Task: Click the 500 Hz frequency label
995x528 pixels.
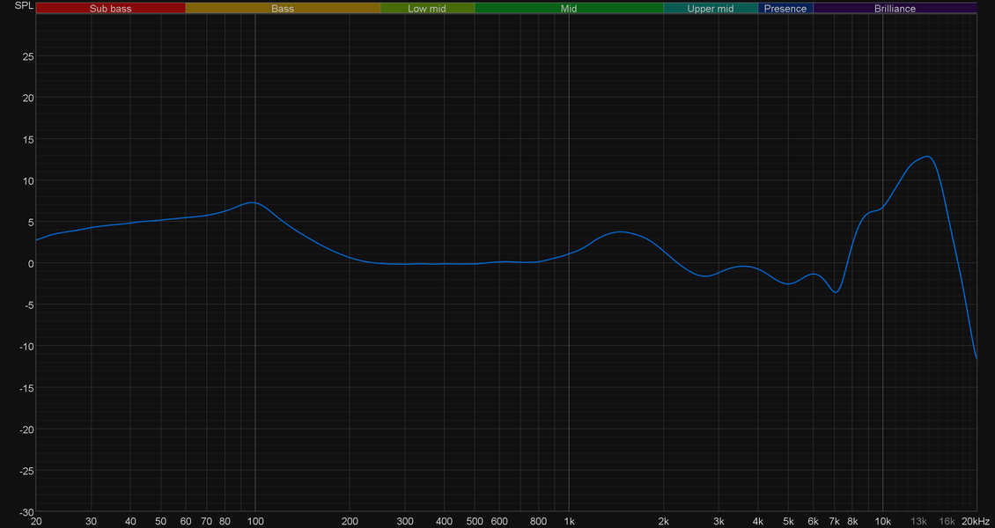Action: [475, 521]
